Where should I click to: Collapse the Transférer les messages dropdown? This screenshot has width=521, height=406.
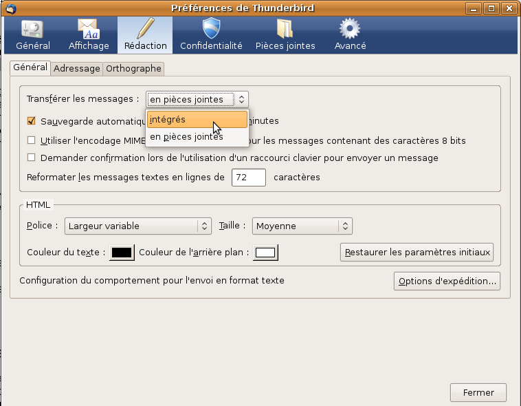click(197, 100)
